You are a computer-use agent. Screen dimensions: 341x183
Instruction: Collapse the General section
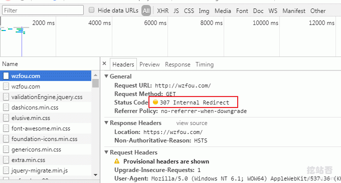(106, 76)
